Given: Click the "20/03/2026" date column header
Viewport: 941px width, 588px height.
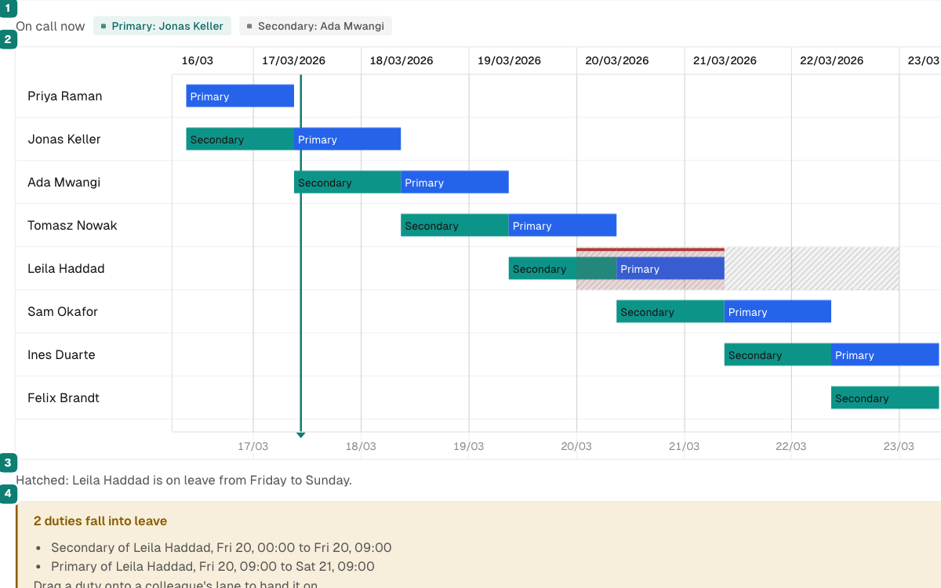Looking at the screenshot, I should pos(617,60).
